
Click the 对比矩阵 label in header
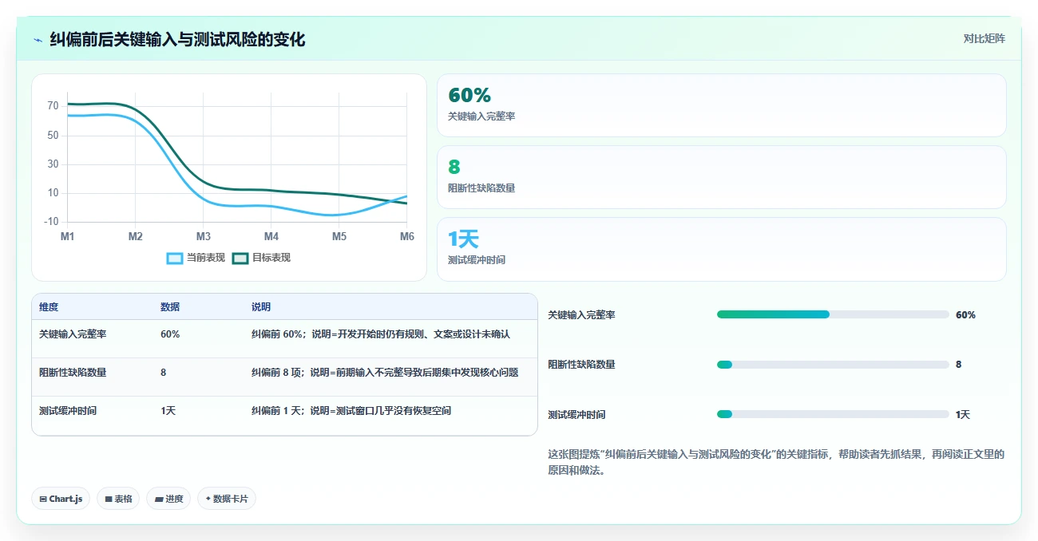click(x=984, y=38)
